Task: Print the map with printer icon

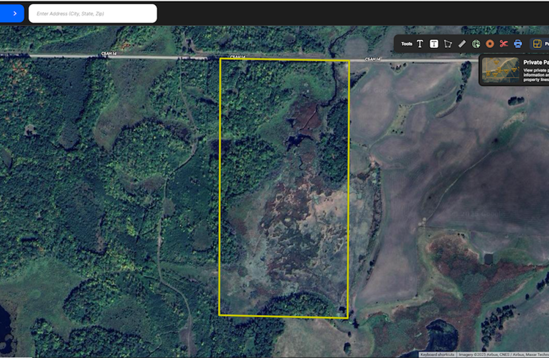Action: click(x=517, y=44)
